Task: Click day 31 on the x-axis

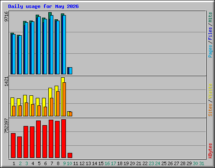Action: [x=202, y=163]
